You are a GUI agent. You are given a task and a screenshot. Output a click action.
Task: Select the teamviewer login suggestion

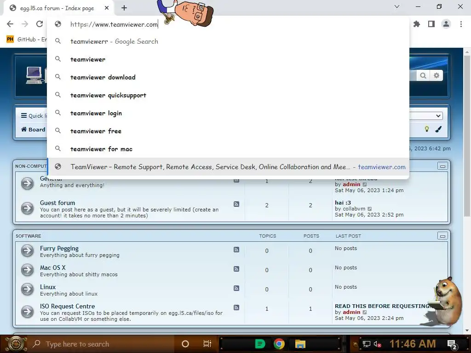point(228,113)
